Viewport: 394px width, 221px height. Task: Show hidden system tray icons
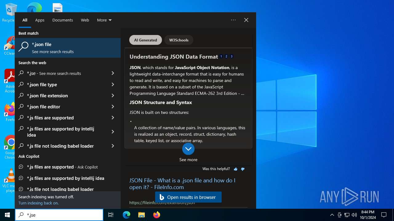coord(332,215)
